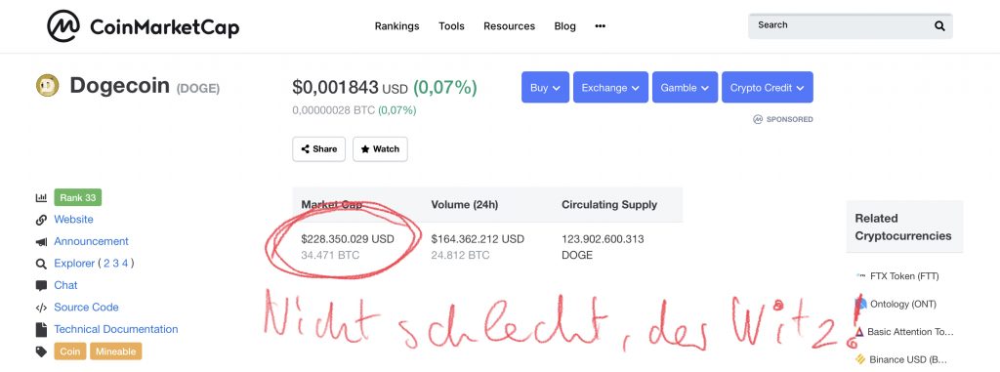1000x372 pixels.
Task: Open the three-dot more menu
Action: pos(601,26)
